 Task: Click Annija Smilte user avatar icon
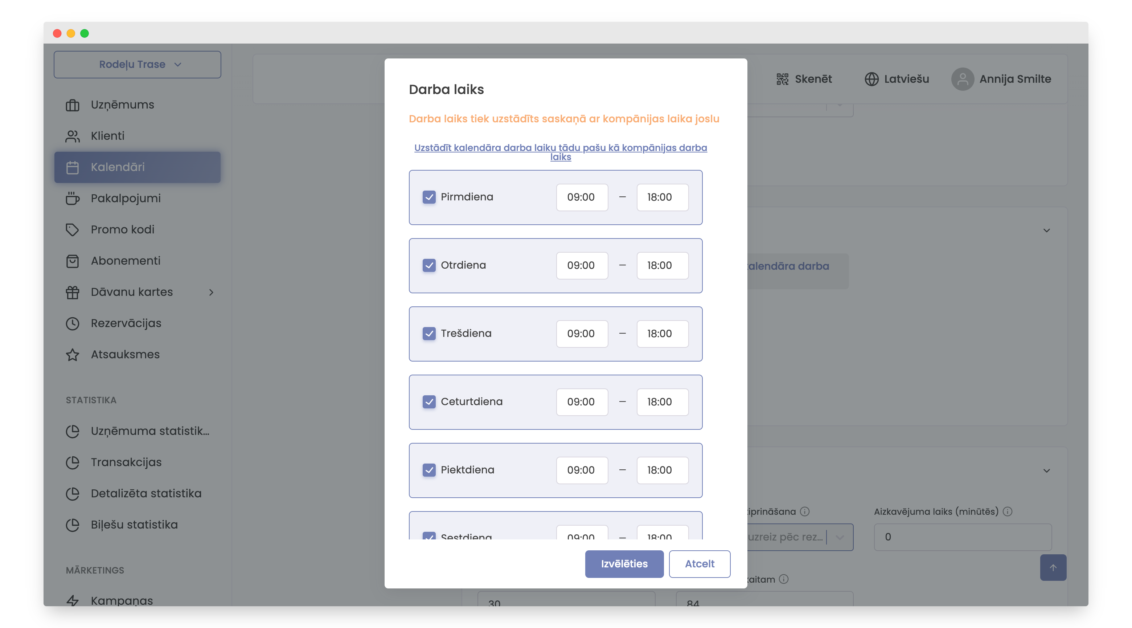click(x=962, y=79)
